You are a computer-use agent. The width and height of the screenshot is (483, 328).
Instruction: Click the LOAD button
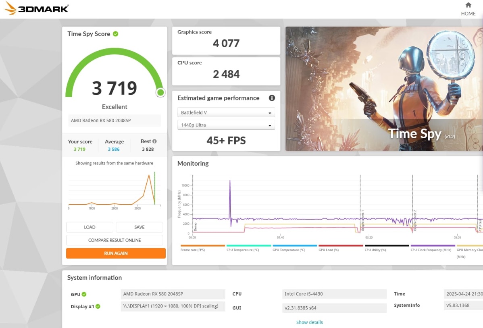[90, 227]
